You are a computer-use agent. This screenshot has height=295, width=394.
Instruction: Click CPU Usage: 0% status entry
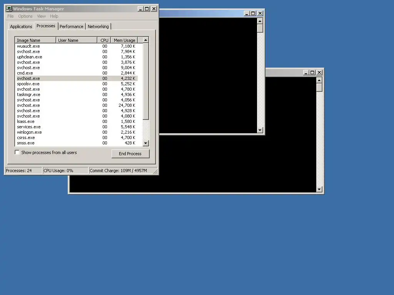[x=65, y=171]
